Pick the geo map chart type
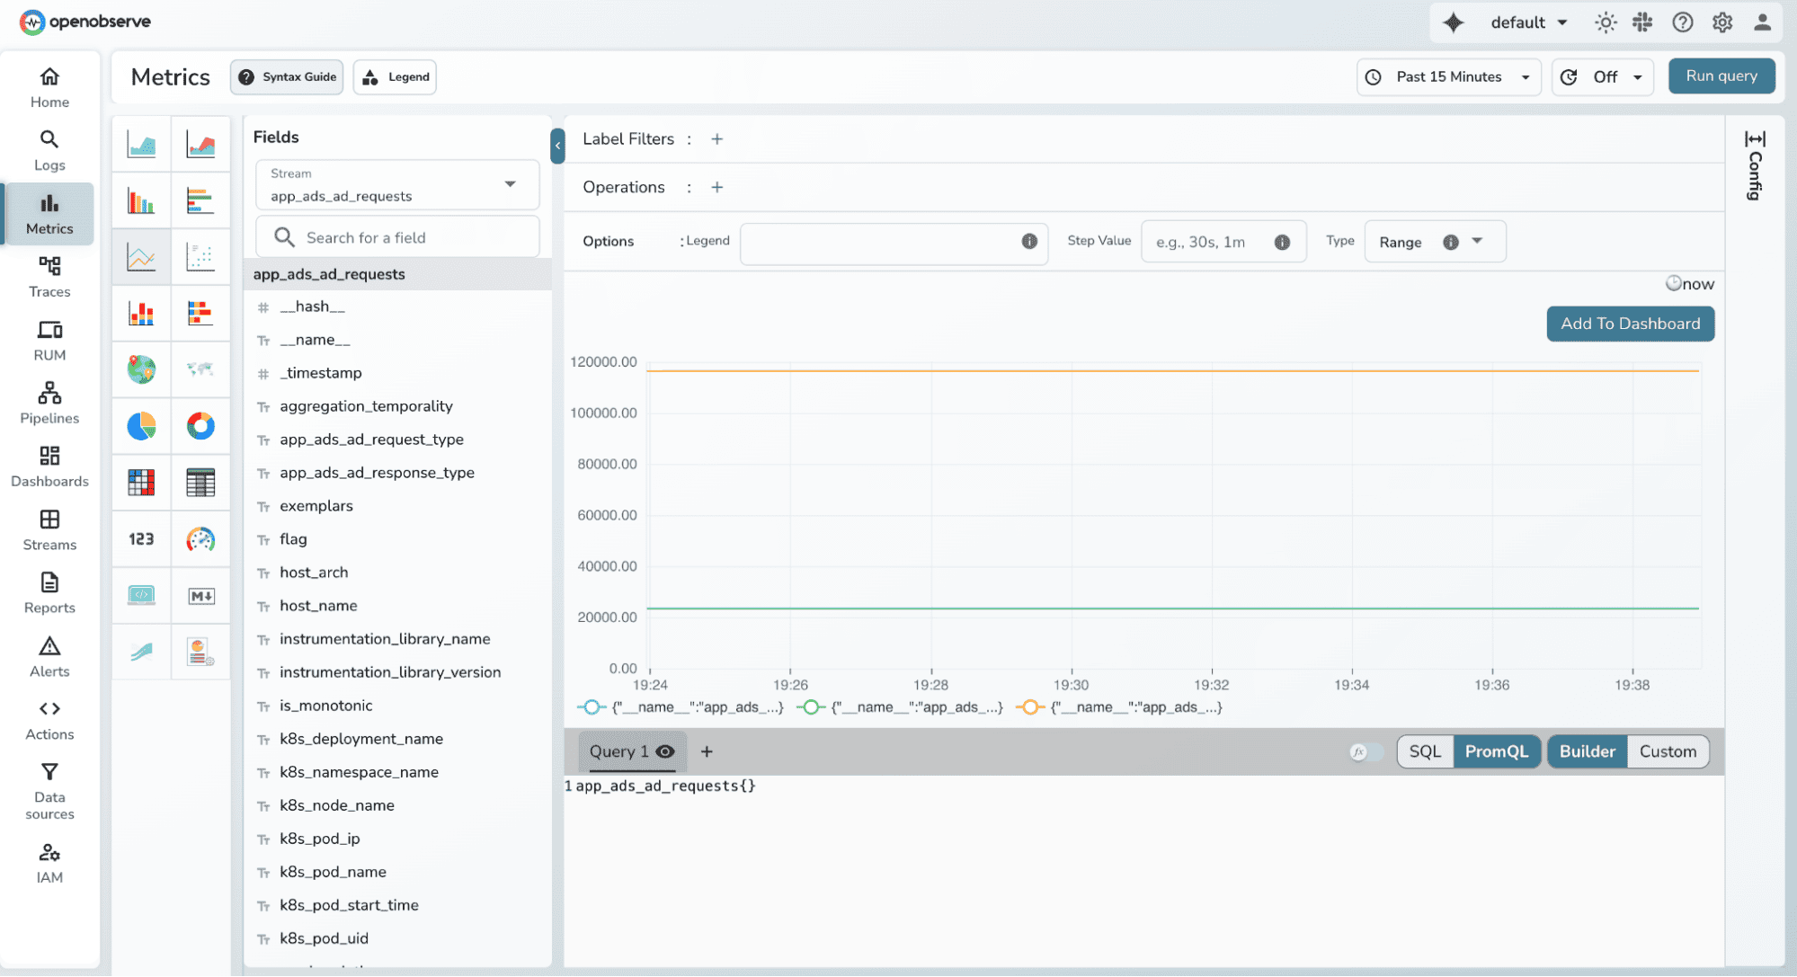 click(141, 369)
